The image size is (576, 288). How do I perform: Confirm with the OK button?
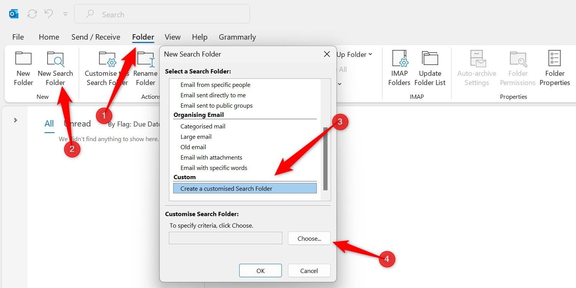click(260, 270)
